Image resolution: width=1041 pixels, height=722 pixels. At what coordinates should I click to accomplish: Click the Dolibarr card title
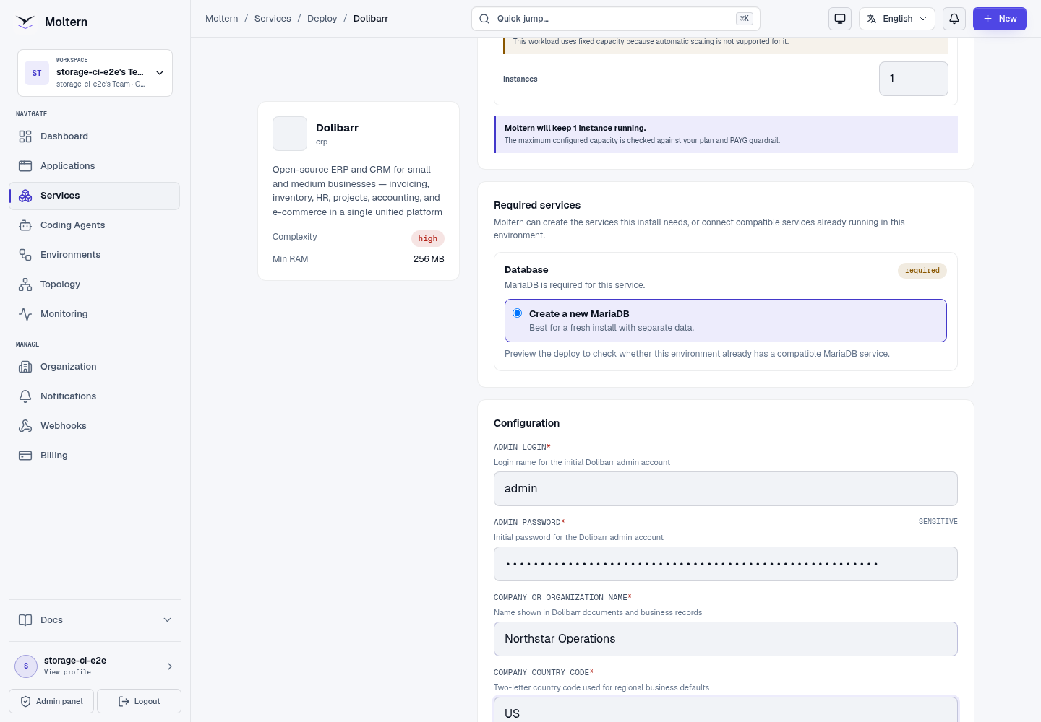(337, 128)
